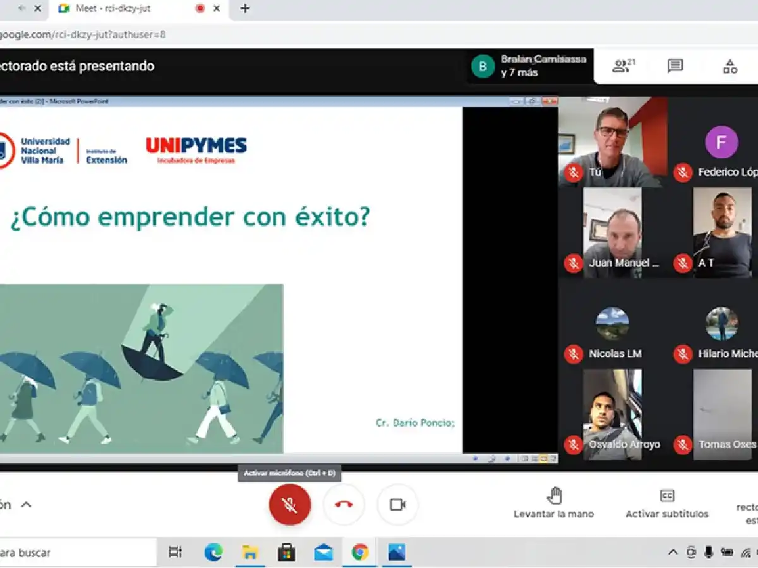The width and height of the screenshot is (758, 568).
Task: Open Chrome from the taskbar
Action: (360, 553)
